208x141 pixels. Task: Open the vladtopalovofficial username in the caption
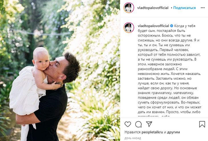[x=153, y=26]
